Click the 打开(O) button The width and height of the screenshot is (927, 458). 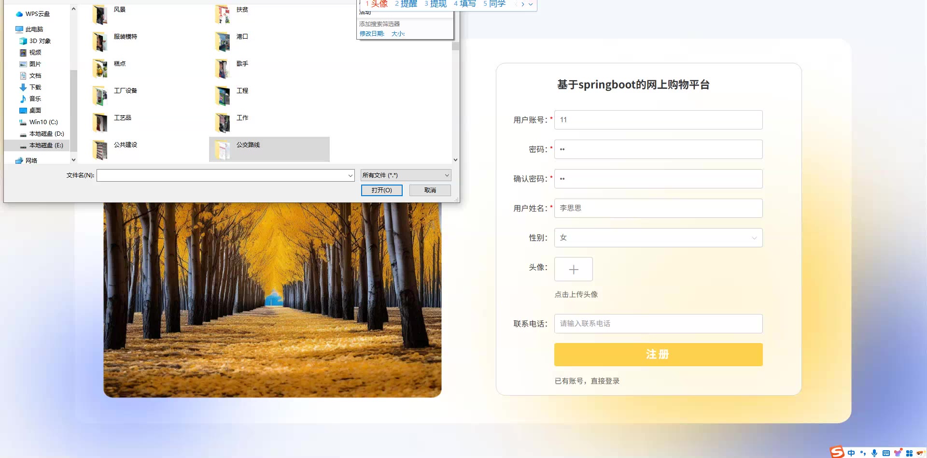coord(382,190)
